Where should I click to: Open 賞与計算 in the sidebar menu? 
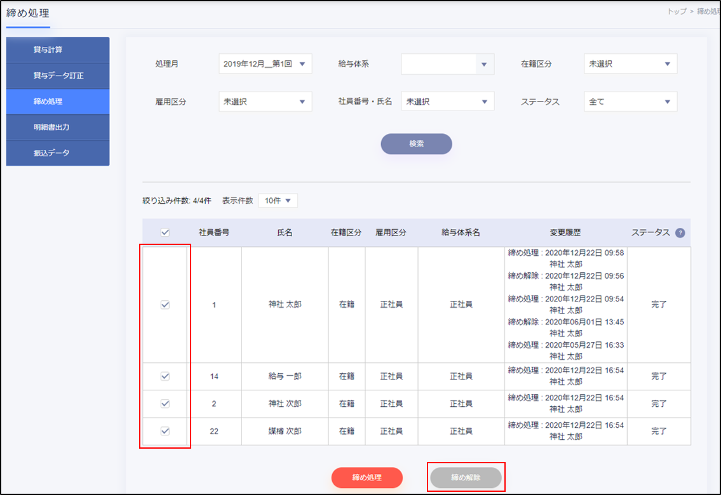click(58, 49)
